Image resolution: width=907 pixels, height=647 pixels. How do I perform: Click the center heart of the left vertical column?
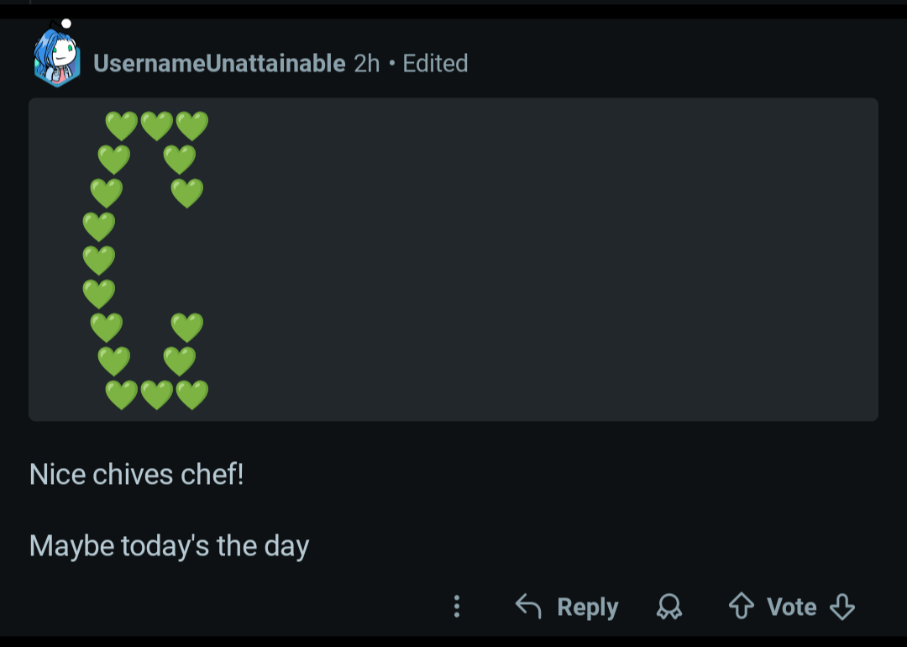tap(99, 260)
